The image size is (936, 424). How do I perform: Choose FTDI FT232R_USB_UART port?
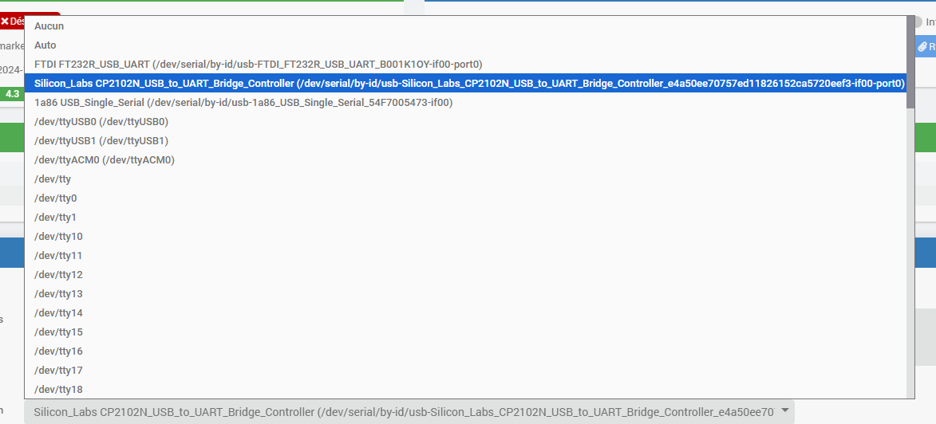coord(465,64)
